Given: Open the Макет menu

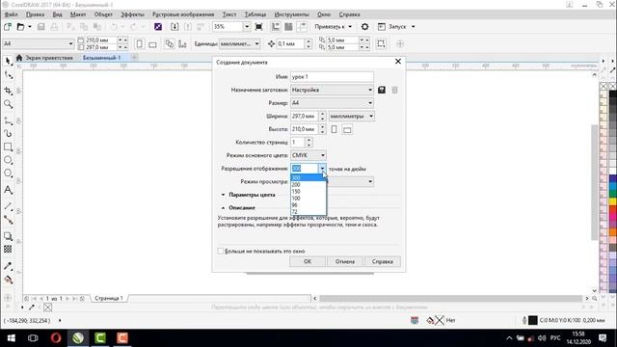Looking at the screenshot, I should [x=78, y=14].
